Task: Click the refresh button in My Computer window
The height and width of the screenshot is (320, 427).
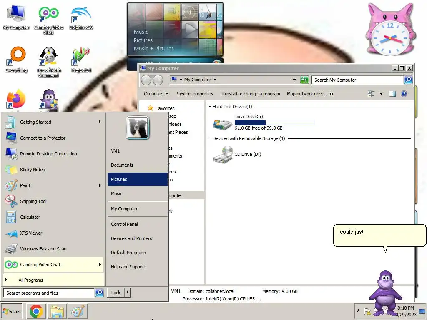Action: [304, 80]
